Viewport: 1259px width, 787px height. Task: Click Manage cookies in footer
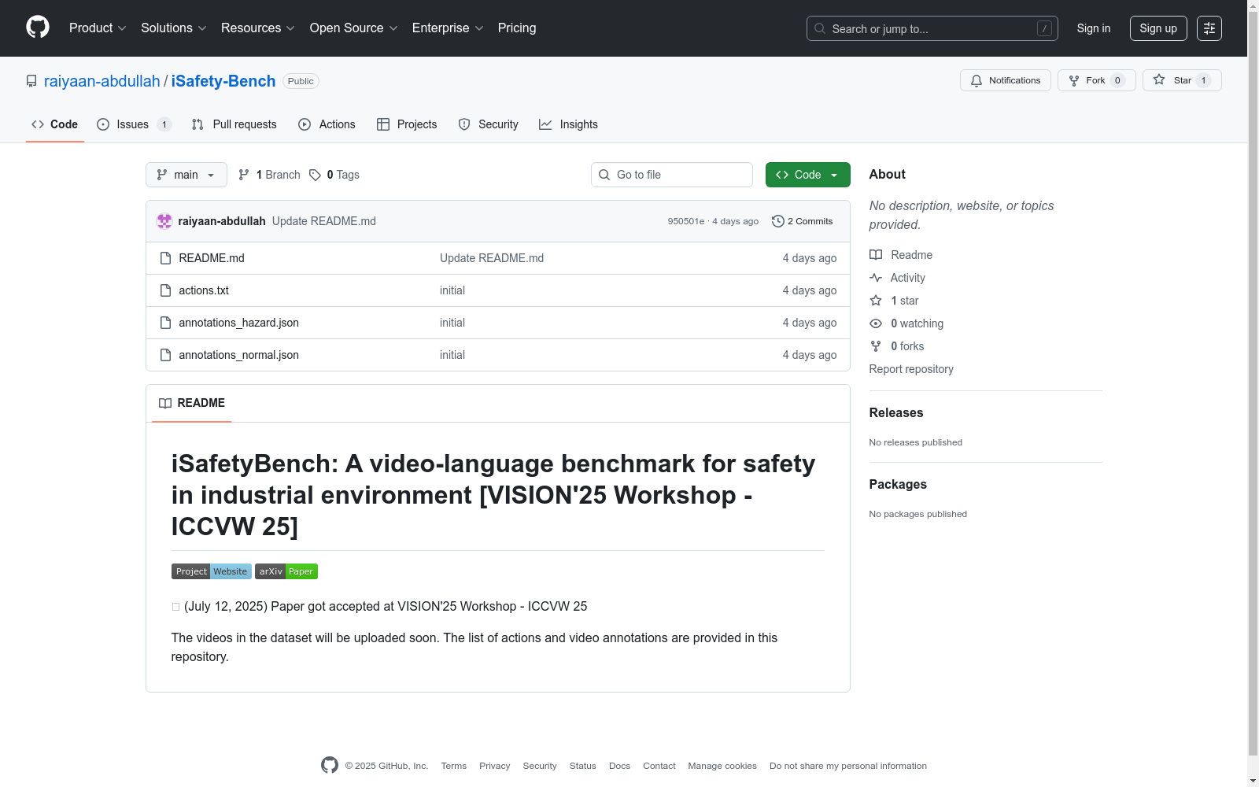click(x=722, y=766)
